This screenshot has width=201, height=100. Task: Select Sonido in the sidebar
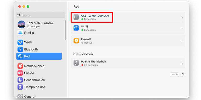coord(39,73)
